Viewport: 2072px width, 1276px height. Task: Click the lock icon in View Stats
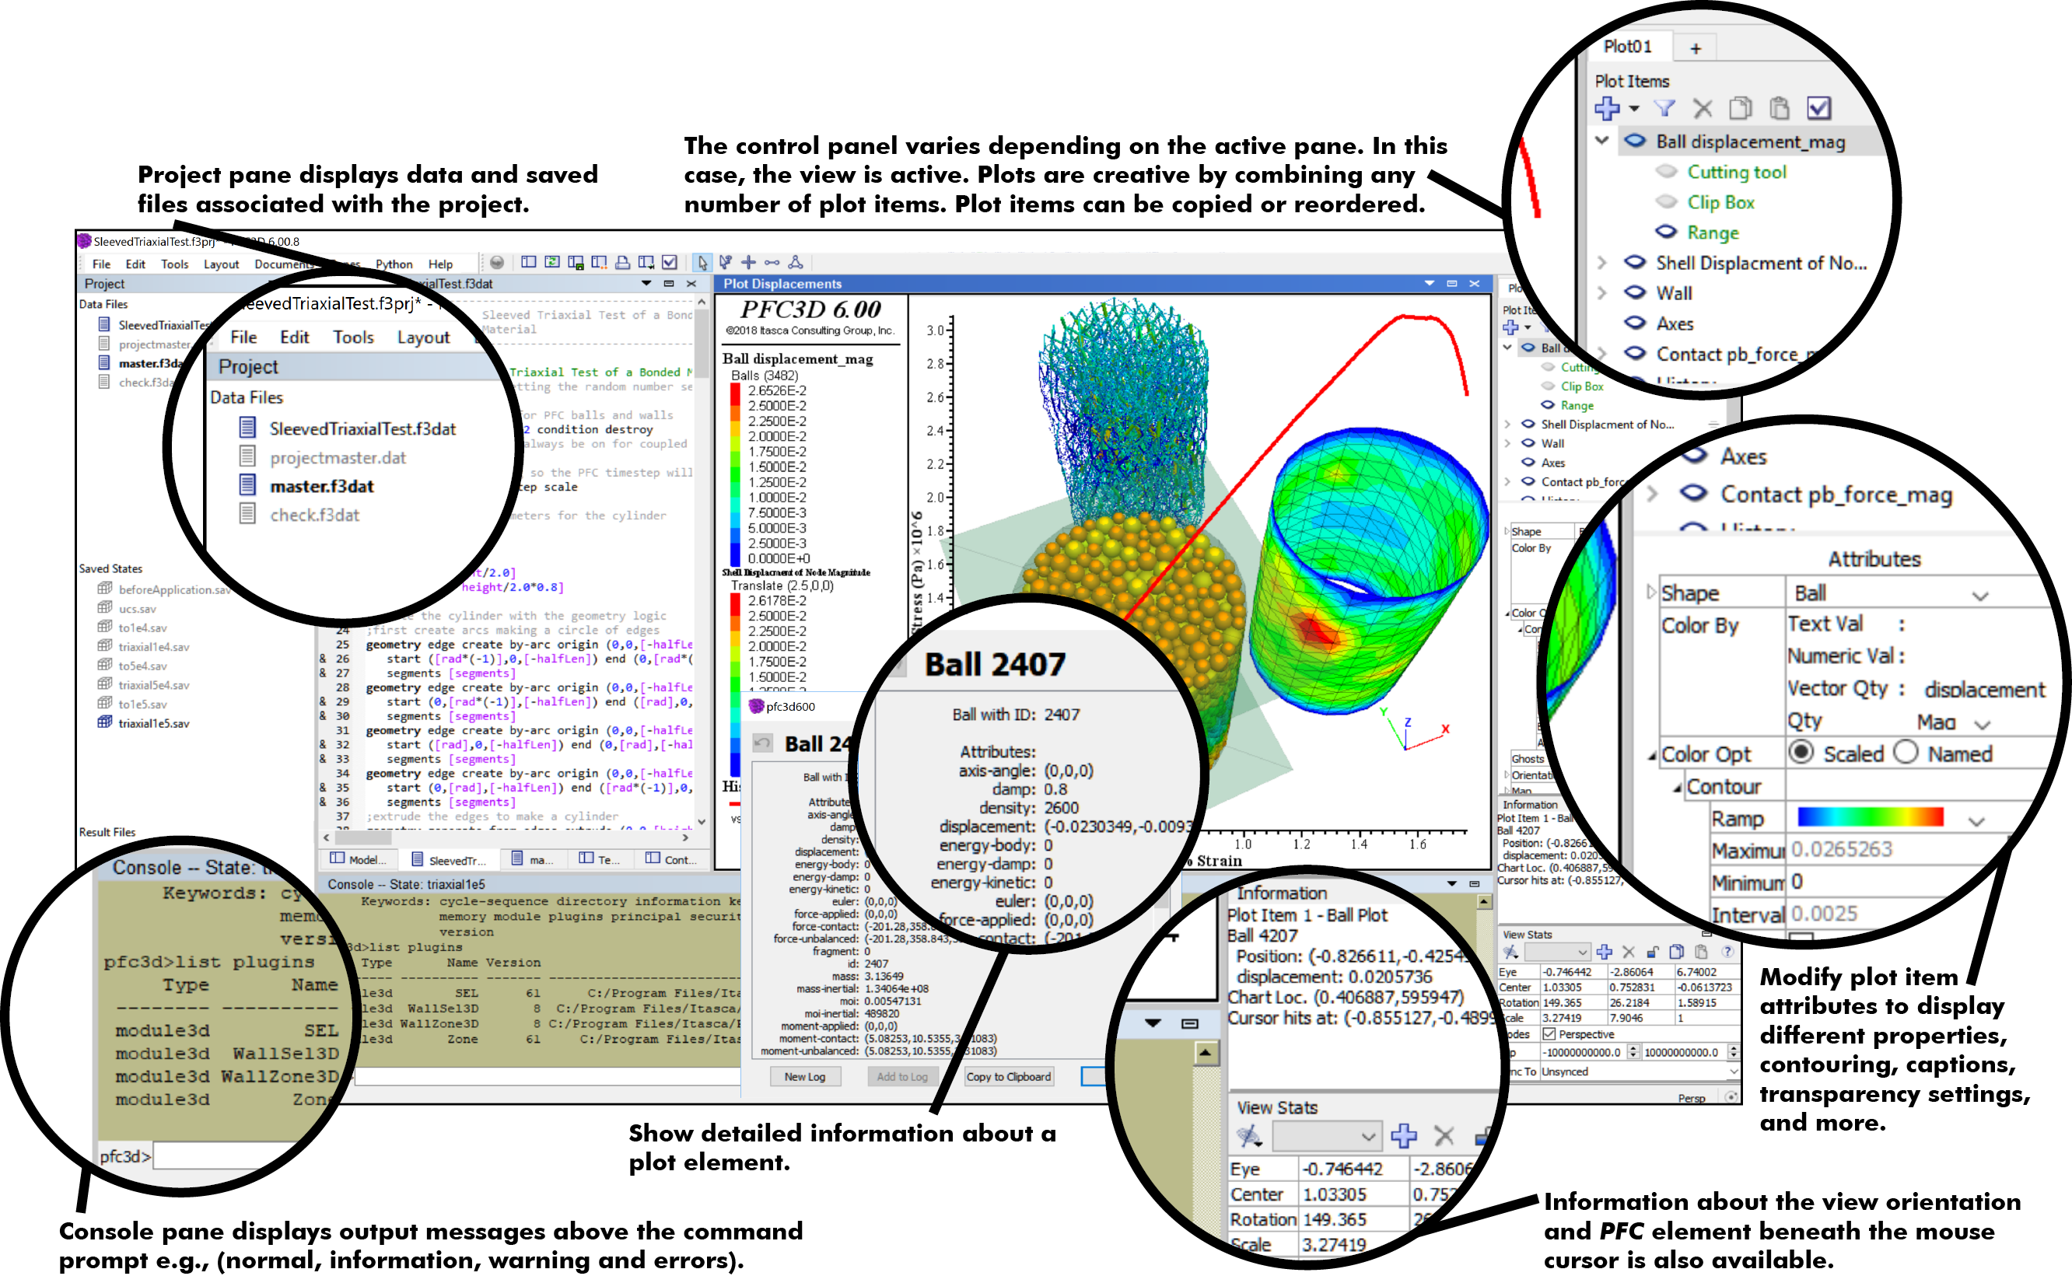[1654, 952]
